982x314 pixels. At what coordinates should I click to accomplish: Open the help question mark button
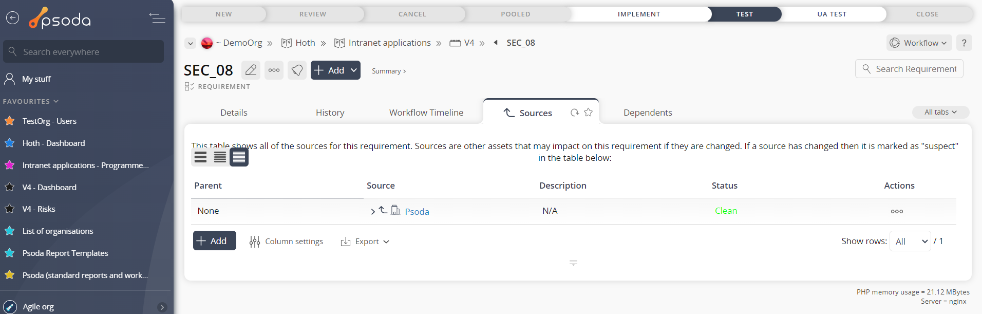coord(964,43)
